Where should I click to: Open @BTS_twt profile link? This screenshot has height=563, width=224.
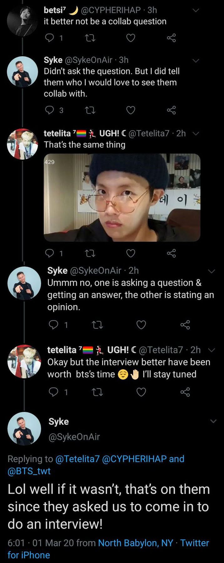coord(29,471)
